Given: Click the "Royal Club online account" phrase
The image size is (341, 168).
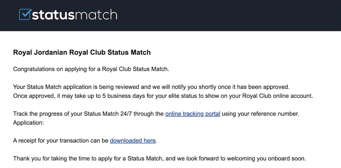Looking at the screenshot, I should (x=277, y=96).
